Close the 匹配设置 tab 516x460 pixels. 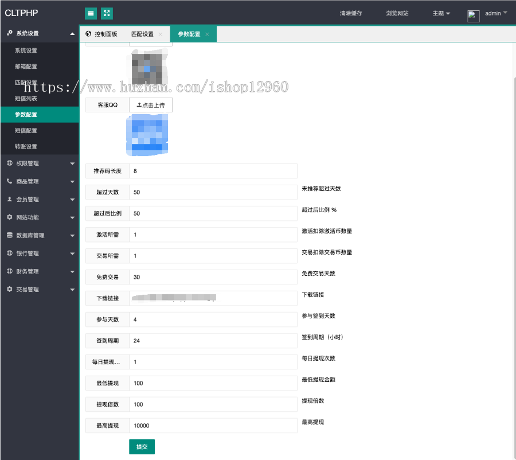(161, 34)
